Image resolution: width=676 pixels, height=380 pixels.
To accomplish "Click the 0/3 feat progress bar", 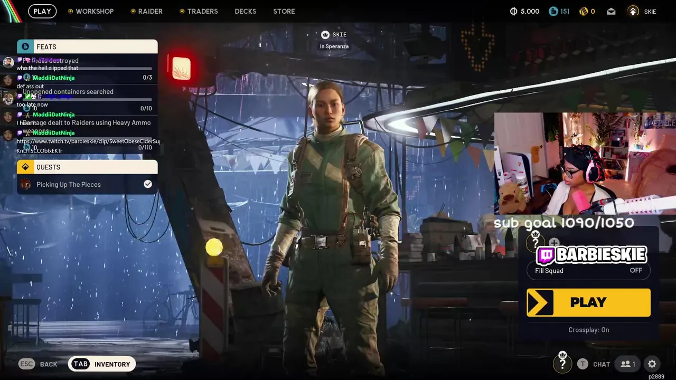I will coord(87,69).
